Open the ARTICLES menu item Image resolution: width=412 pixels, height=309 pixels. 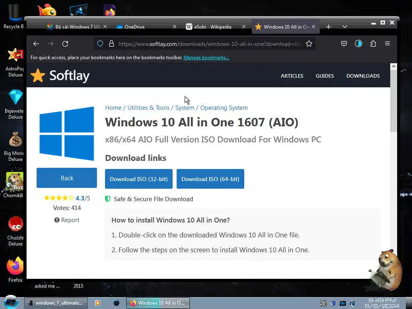(x=292, y=76)
